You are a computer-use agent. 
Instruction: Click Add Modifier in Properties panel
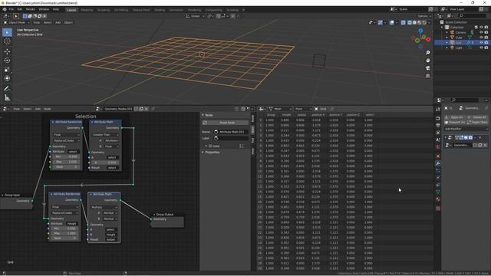coord(465,129)
